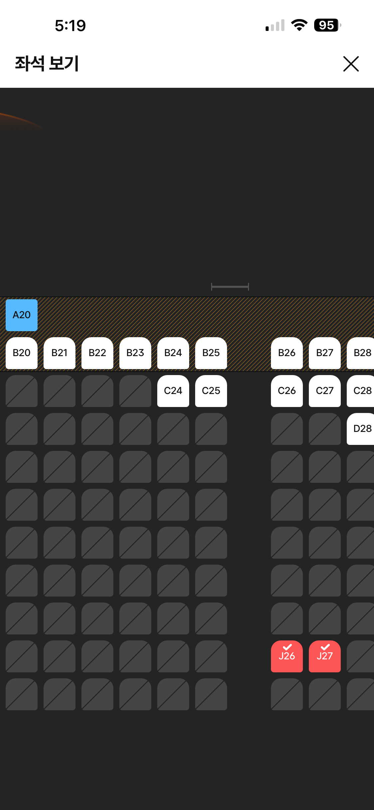Image resolution: width=374 pixels, height=810 pixels.
Task: Choose seat C27
Action: (324, 391)
